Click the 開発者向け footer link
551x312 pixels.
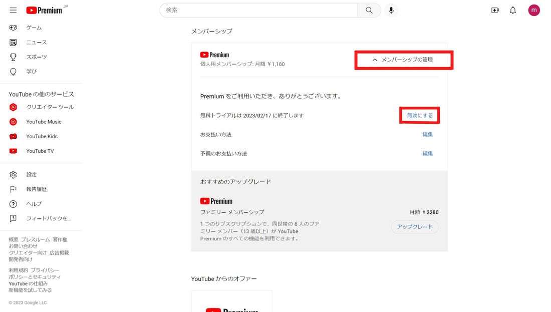(x=21, y=259)
